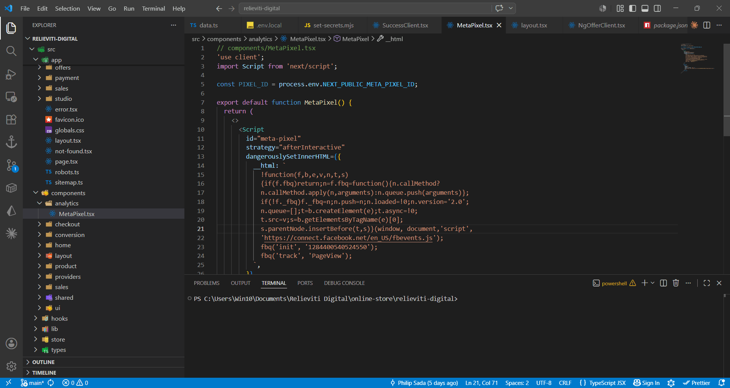The height and width of the screenshot is (388, 730).
Task: Open Manage settings gear
Action: tap(11, 366)
